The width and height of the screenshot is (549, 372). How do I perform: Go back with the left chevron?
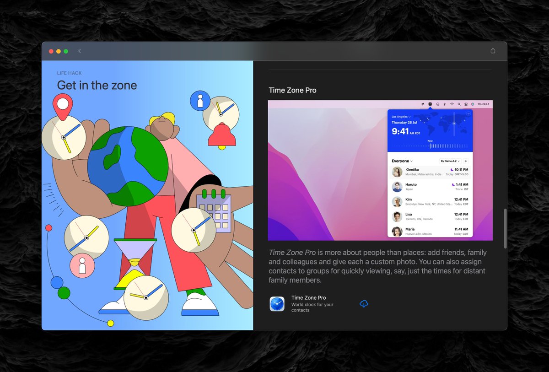tap(80, 51)
